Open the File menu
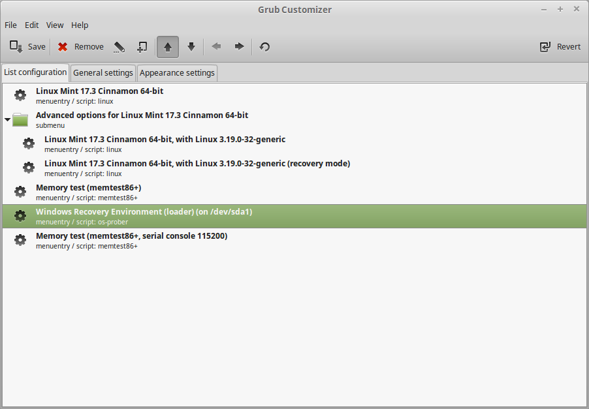 tap(10, 25)
